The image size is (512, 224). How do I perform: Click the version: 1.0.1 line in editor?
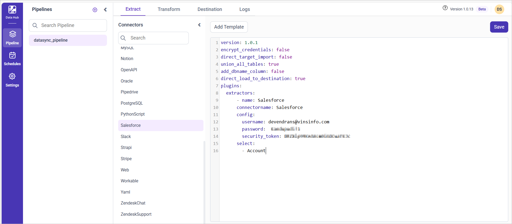pyautogui.click(x=239, y=43)
